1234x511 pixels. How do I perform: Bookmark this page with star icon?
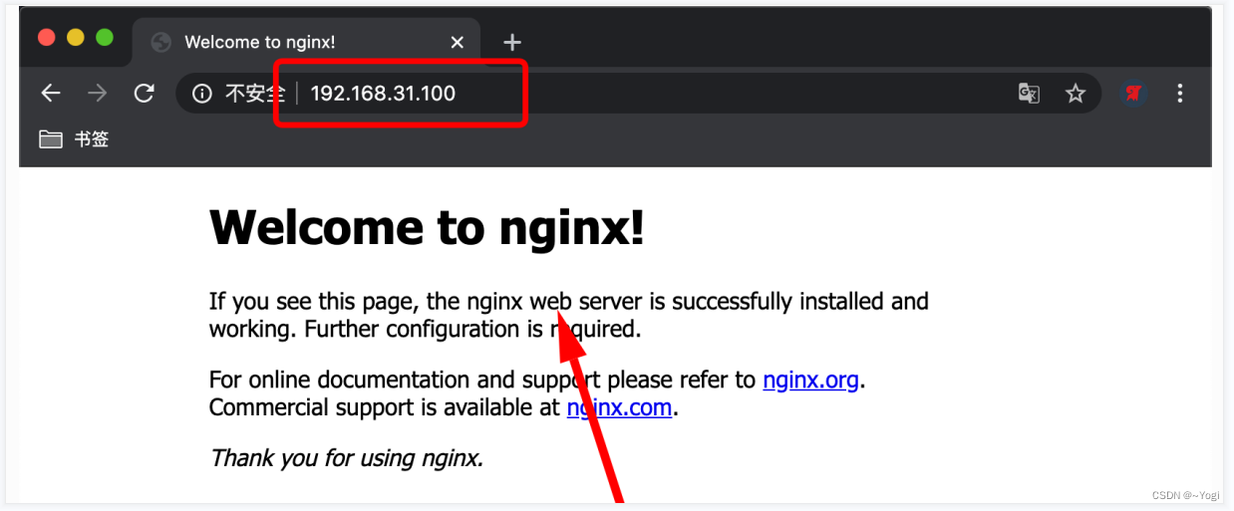(x=1075, y=94)
